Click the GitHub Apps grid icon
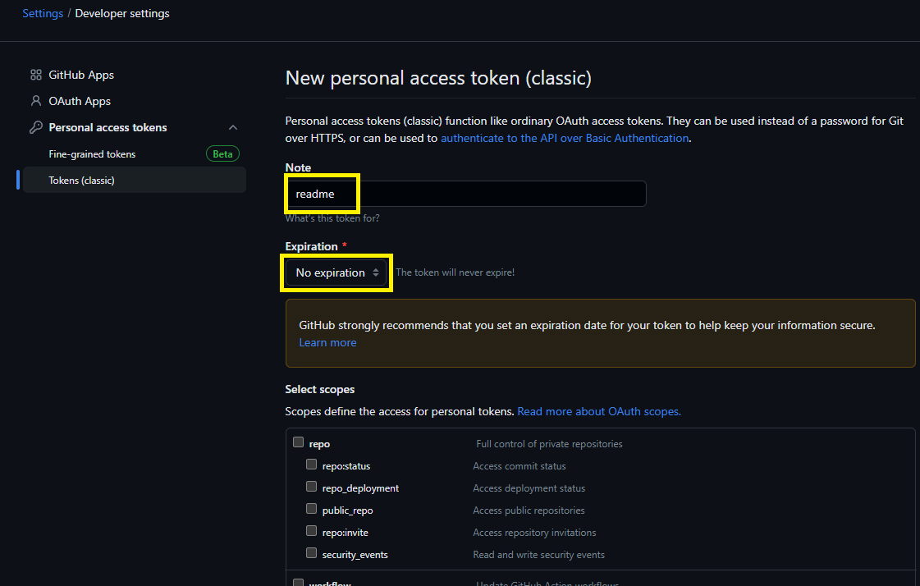The height and width of the screenshot is (586, 920). (x=36, y=75)
